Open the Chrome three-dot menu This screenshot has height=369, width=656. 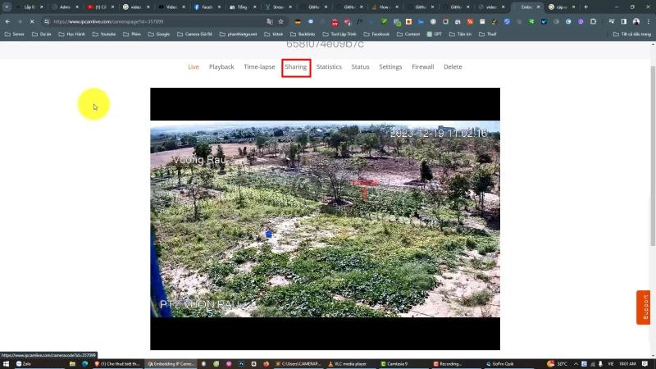648,21
